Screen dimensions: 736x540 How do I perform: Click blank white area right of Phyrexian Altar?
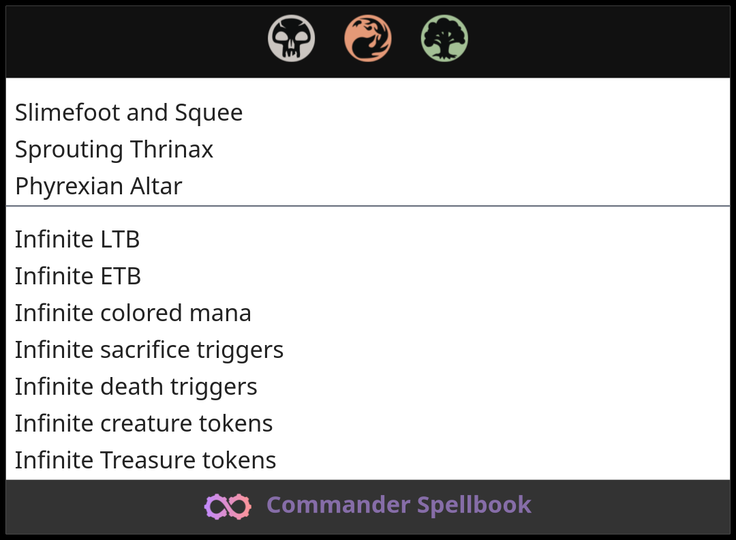click(x=477, y=186)
